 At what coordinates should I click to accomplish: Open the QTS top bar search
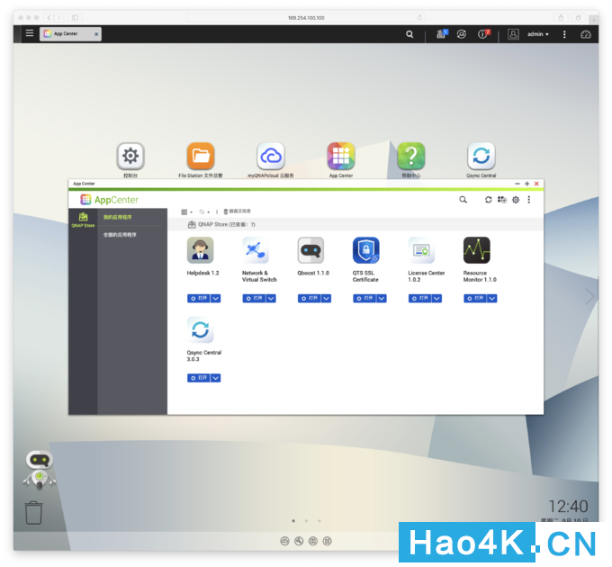(409, 34)
